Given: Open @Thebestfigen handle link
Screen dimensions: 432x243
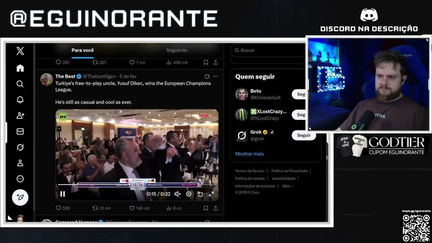Looking at the screenshot, I should pos(99,76).
